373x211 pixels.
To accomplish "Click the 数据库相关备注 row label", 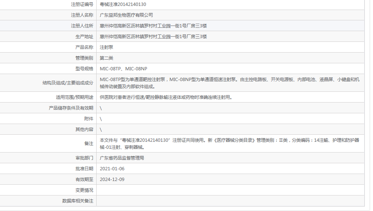I will pyautogui.click(x=78, y=201).
